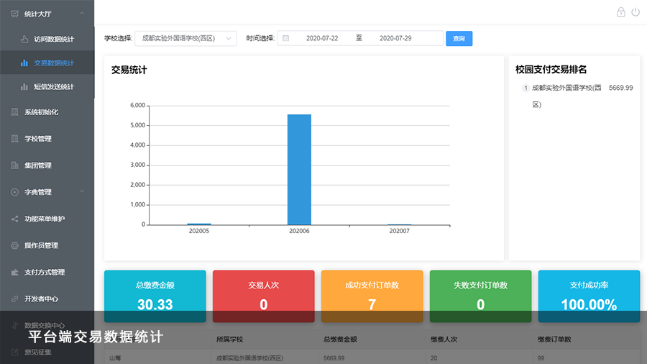Click the 交易数据统计 bar chart icon
647x364 pixels.
pos(24,63)
